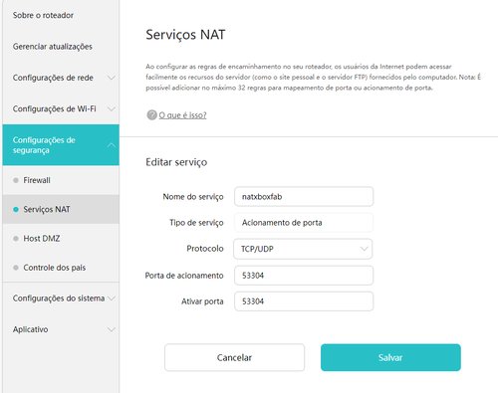Click Tipo de serviço field Acionamento de porta

(x=304, y=223)
